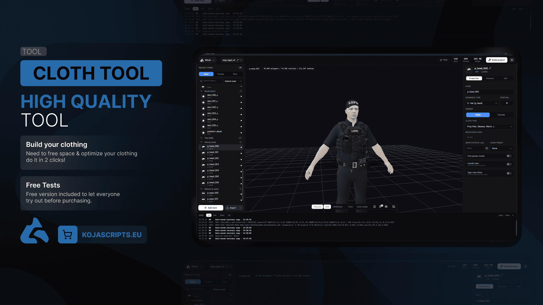Open the Cloth Type dropdown

coord(489,127)
